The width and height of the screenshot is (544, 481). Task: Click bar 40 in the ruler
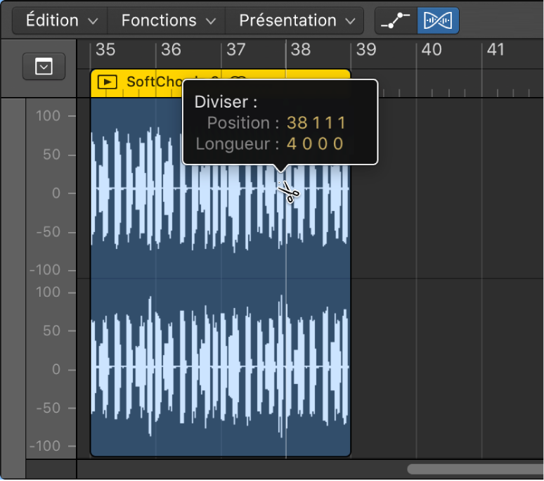[432, 50]
